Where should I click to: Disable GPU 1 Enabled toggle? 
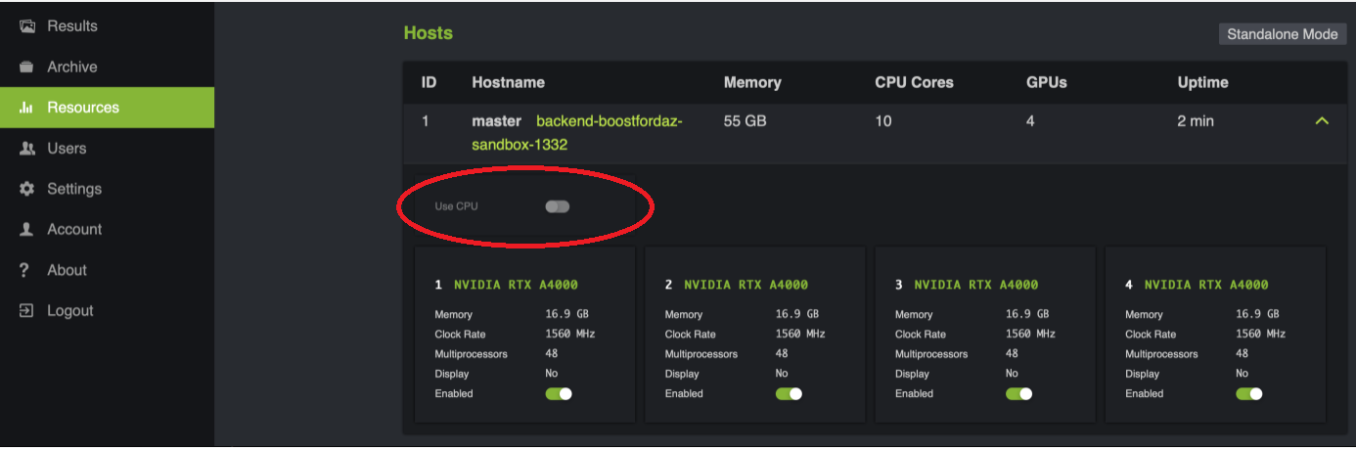(559, 394)
